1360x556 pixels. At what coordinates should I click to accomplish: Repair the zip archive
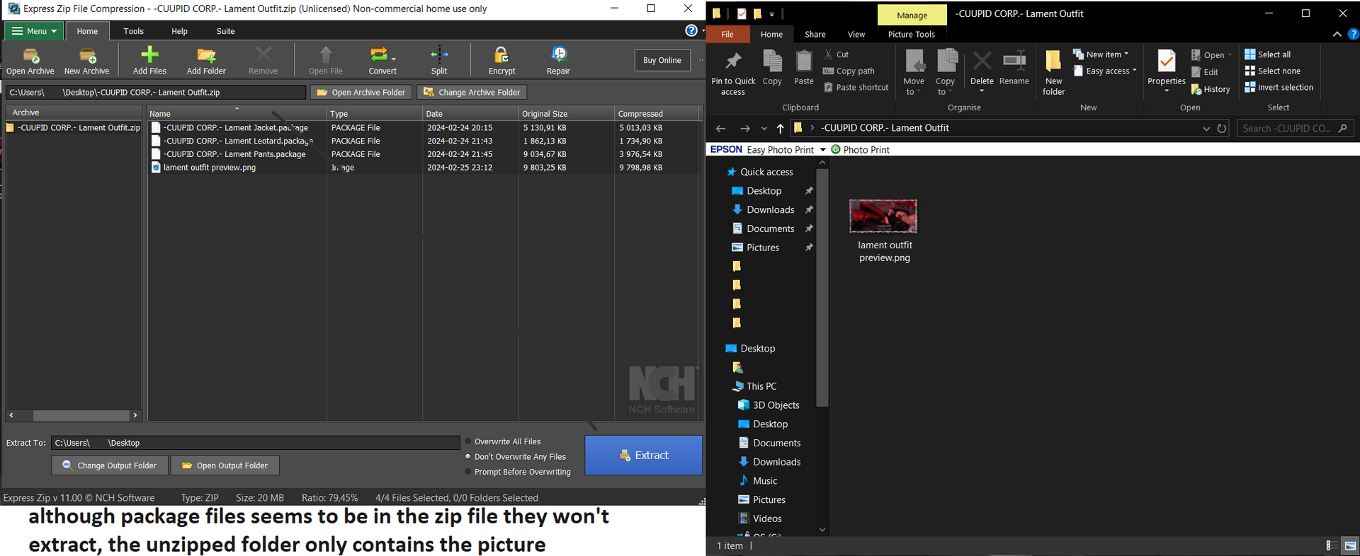[x=558, y=61]
